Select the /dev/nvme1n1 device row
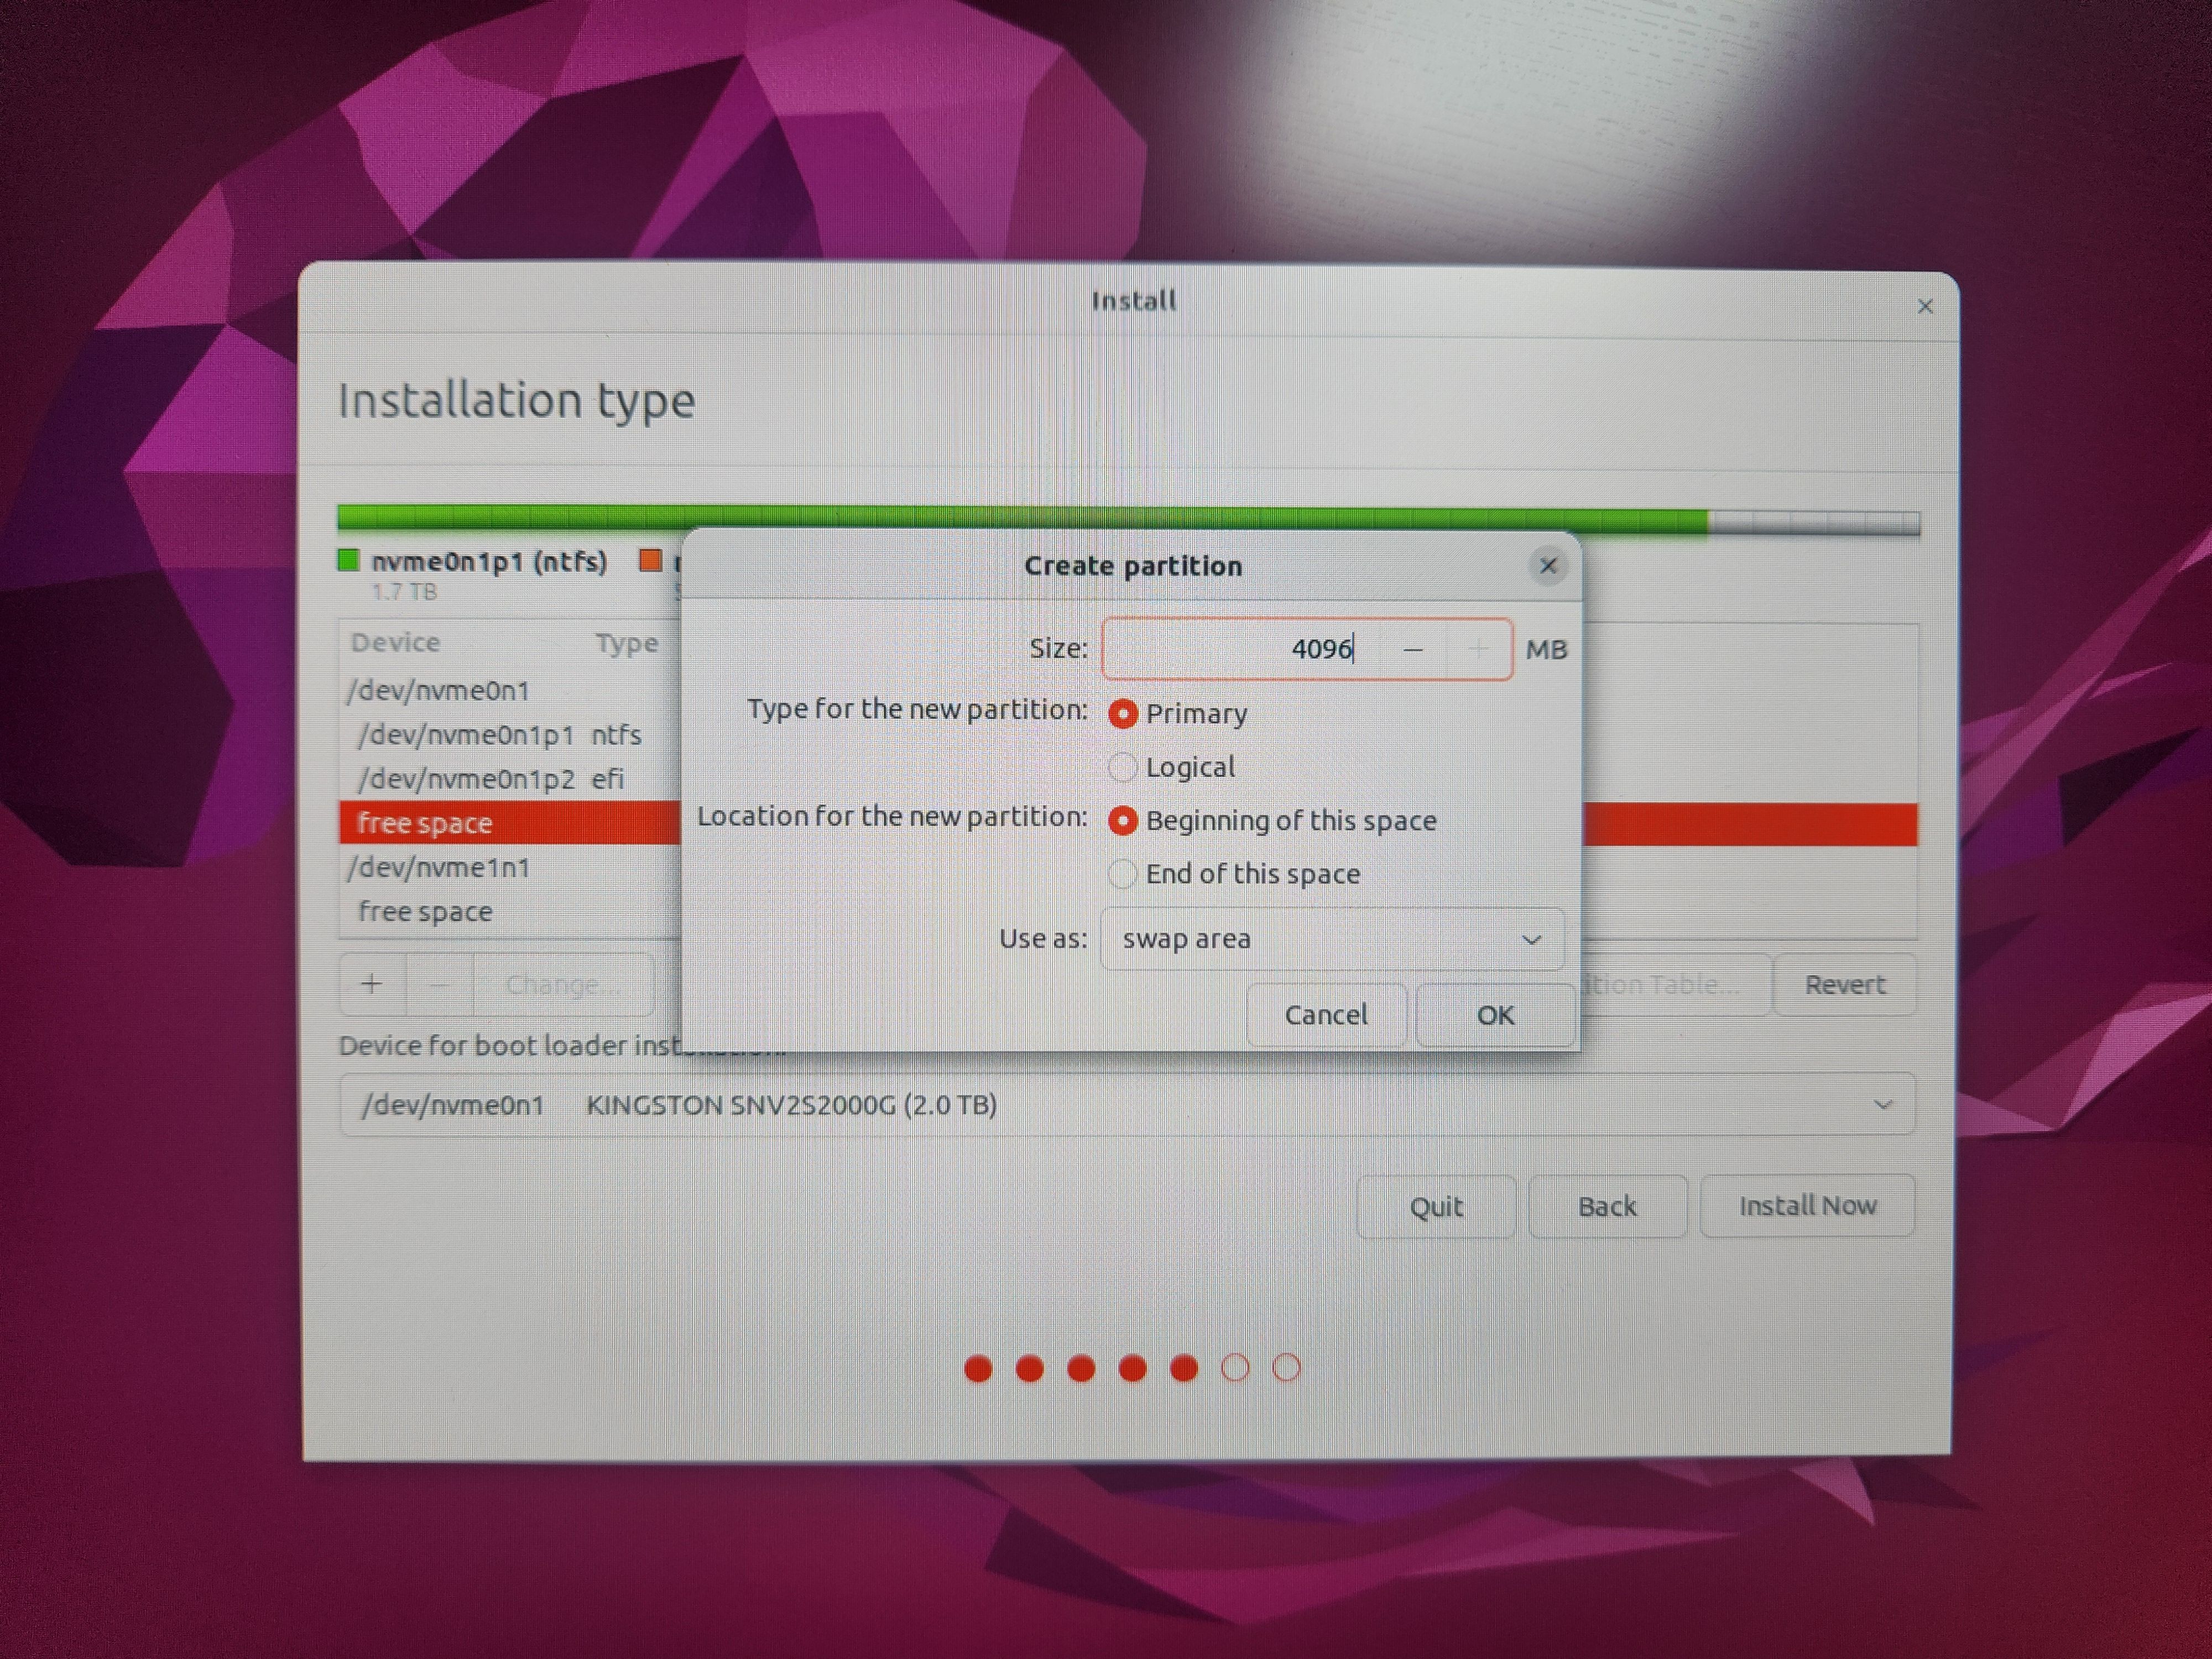The width and height of the screenshot is (2212, 1659). tap(439, 867)
